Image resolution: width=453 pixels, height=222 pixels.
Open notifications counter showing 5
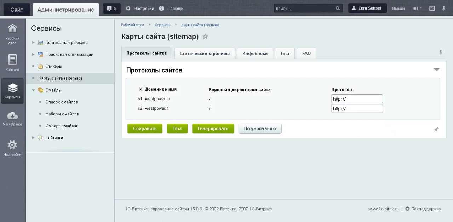tap(111, 8)
